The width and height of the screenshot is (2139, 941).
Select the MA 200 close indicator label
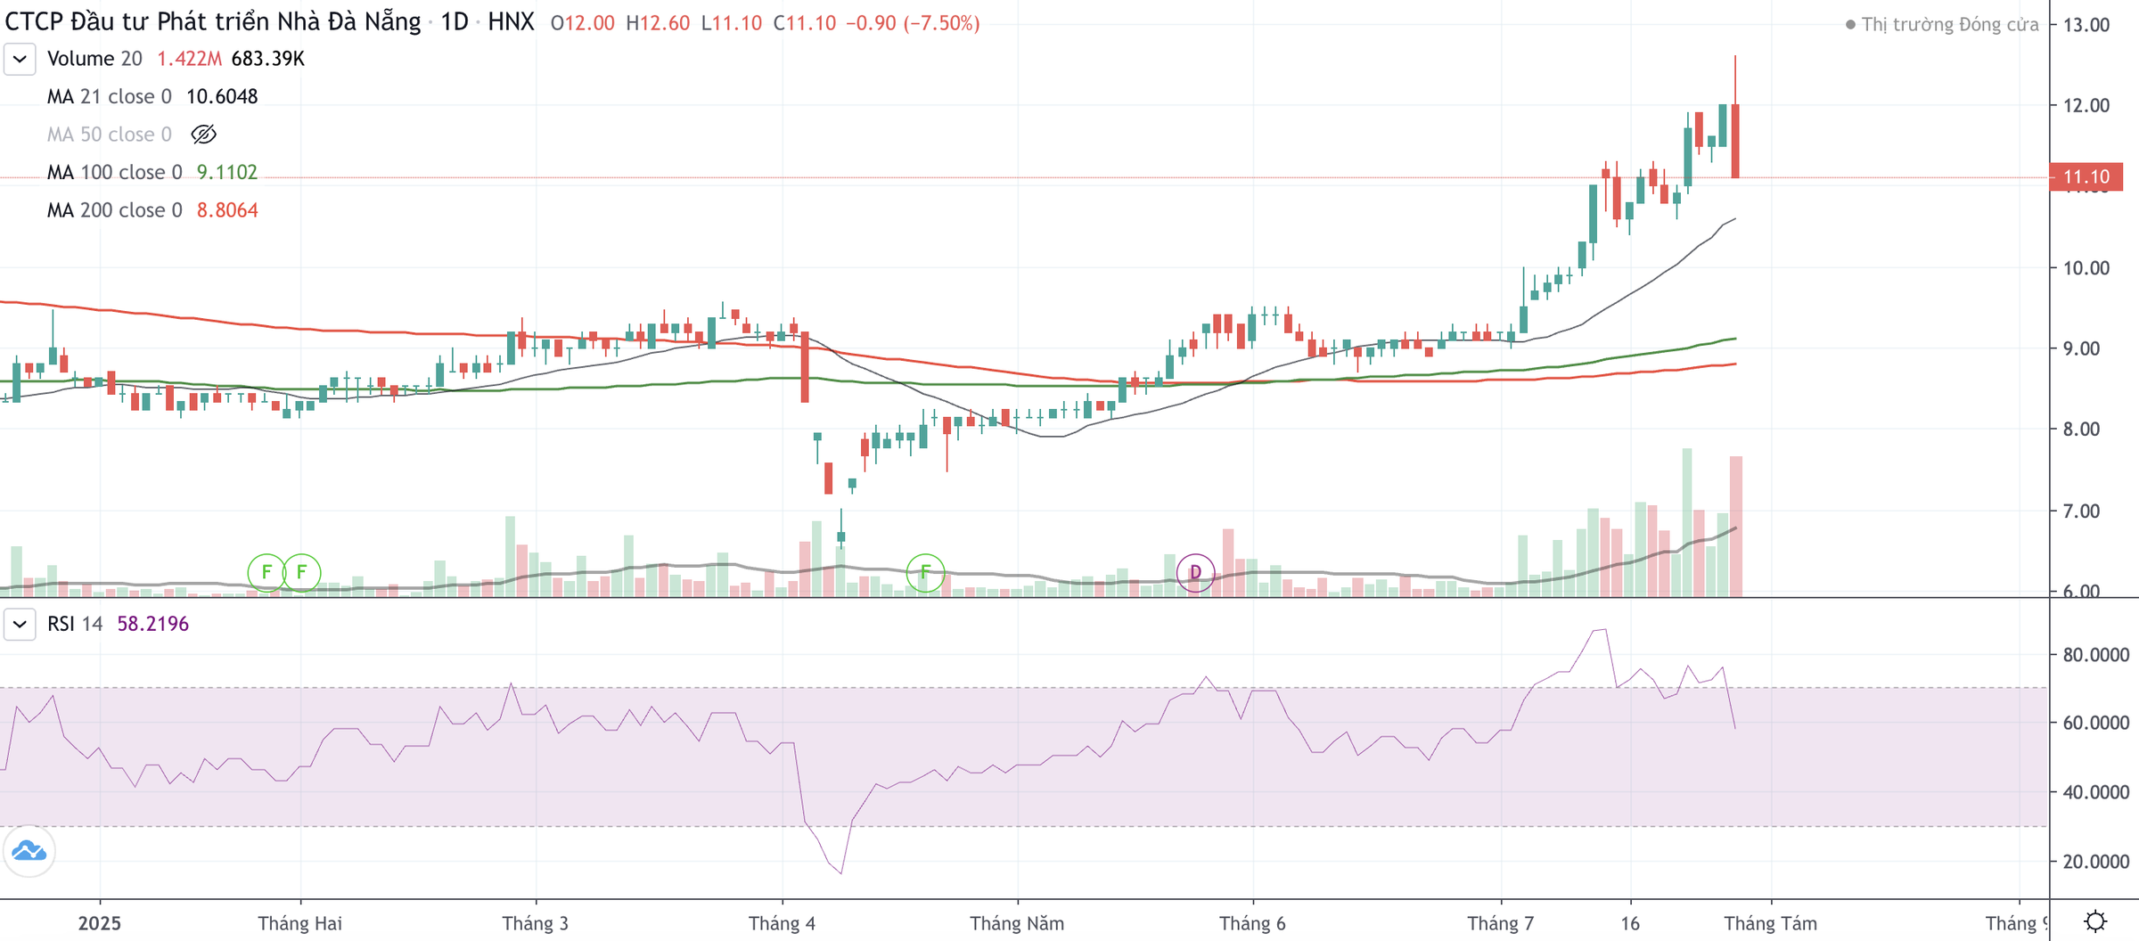point(114,210)
